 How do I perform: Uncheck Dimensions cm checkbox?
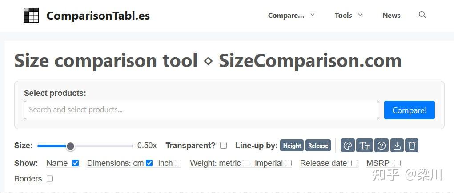click(x=149, y=163)
